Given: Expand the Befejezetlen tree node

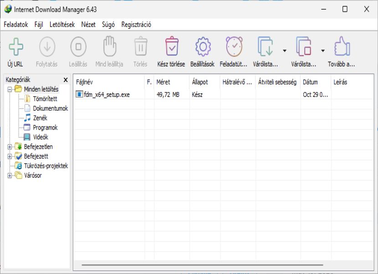Looking at the screenshot, I should 10,147.
